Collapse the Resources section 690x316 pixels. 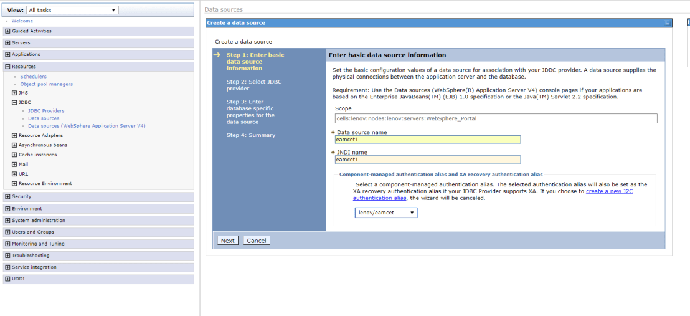(x=7, y=67)
